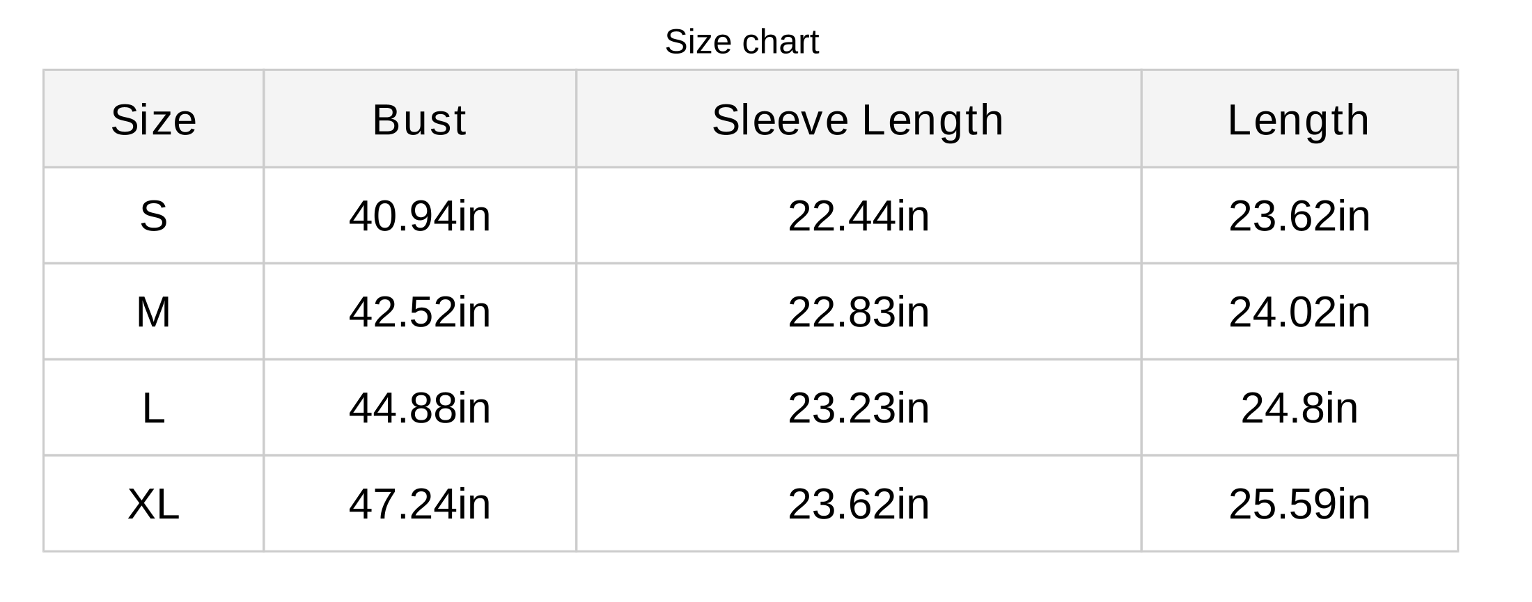
Task: Click the Bust column header
Action: tap(419, 120)
